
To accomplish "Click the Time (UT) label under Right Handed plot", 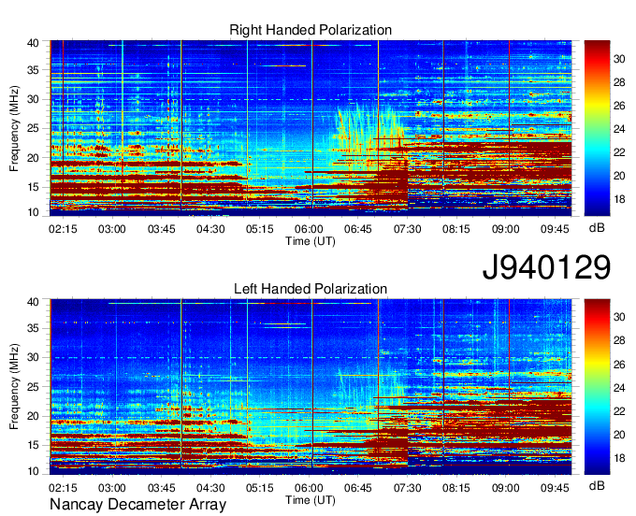I will click(x=311, y=241).
